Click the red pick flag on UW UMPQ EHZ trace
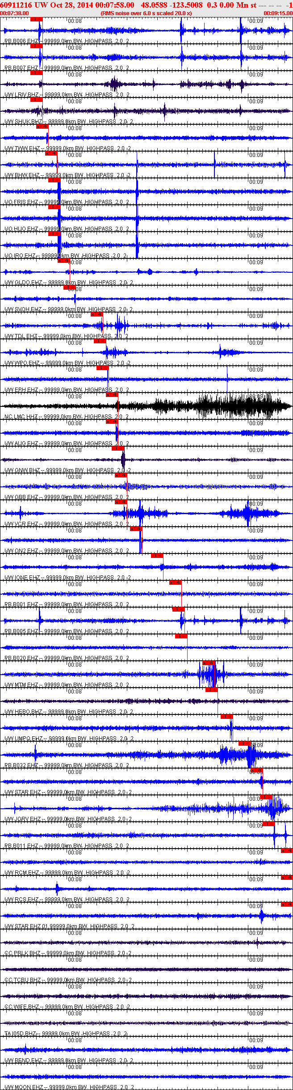Viewport: 293px width, 1090px height. point(227,717)
